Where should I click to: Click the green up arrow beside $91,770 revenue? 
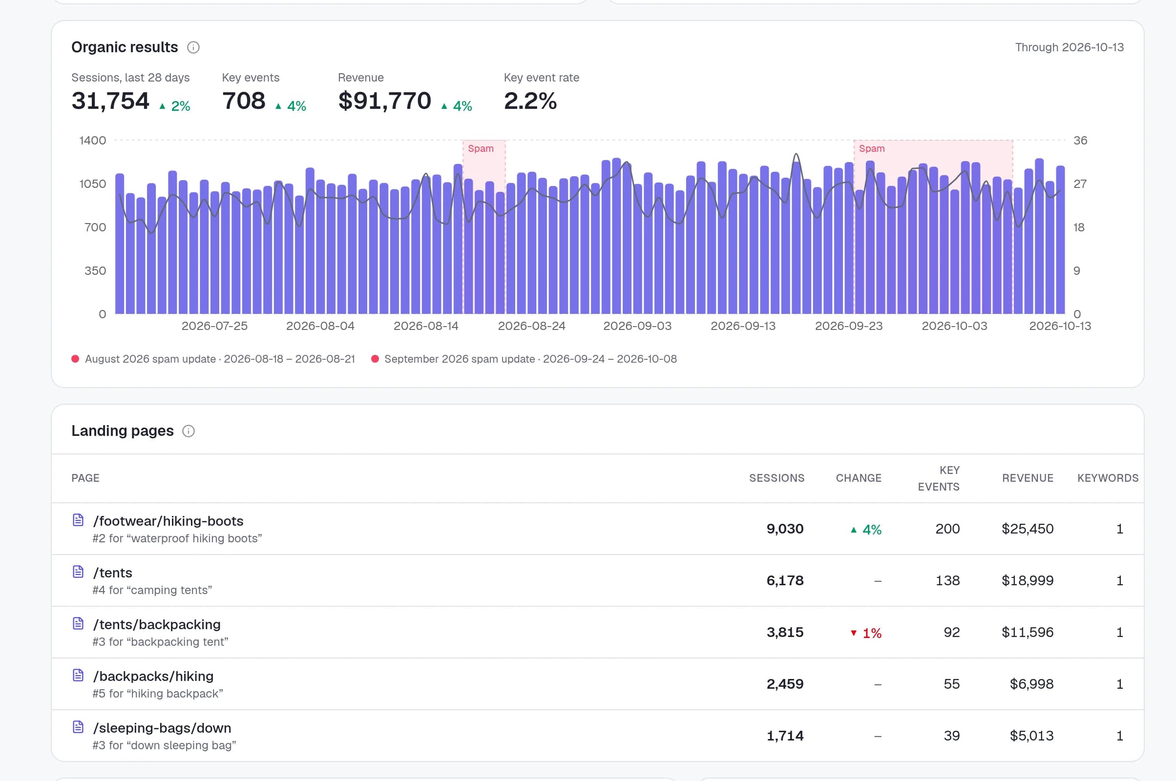(x=444, y=106)
